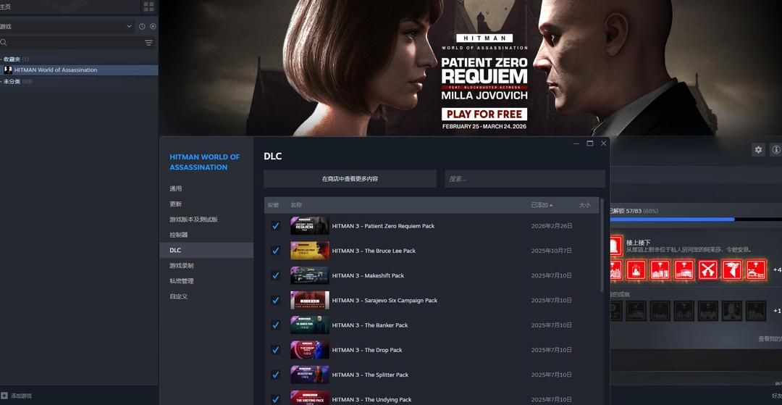Image resolution: width=782 pixels, height=405 pixels.
Task: Click the game info icon
Action: coord(775,150)
